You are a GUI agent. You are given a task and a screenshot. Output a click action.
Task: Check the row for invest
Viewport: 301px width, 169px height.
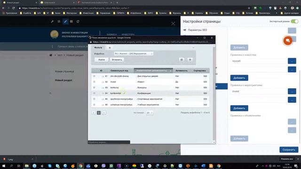94,82
